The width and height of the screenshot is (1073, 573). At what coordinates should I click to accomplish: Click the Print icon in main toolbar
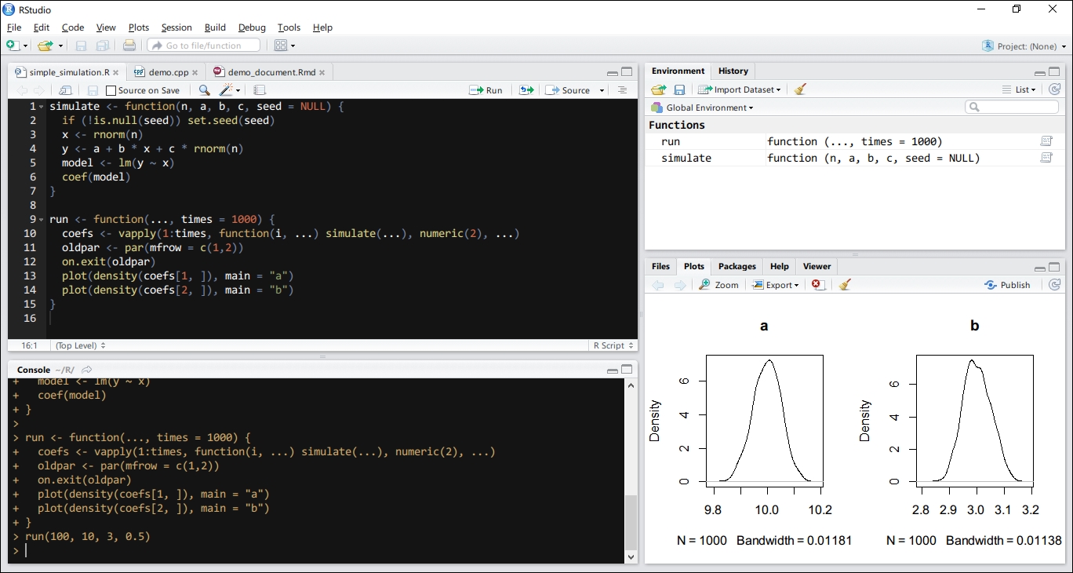click(x=129, y=46)
